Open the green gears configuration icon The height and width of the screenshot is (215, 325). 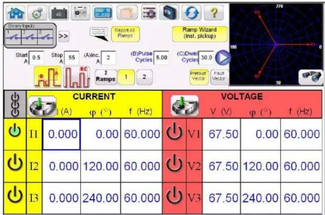(x=37, y=13)
